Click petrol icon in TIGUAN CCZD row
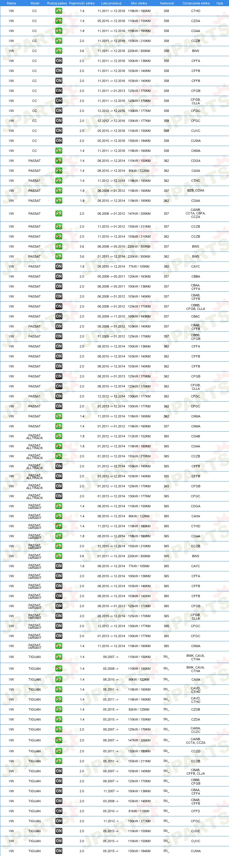 (x=59, y=751)
